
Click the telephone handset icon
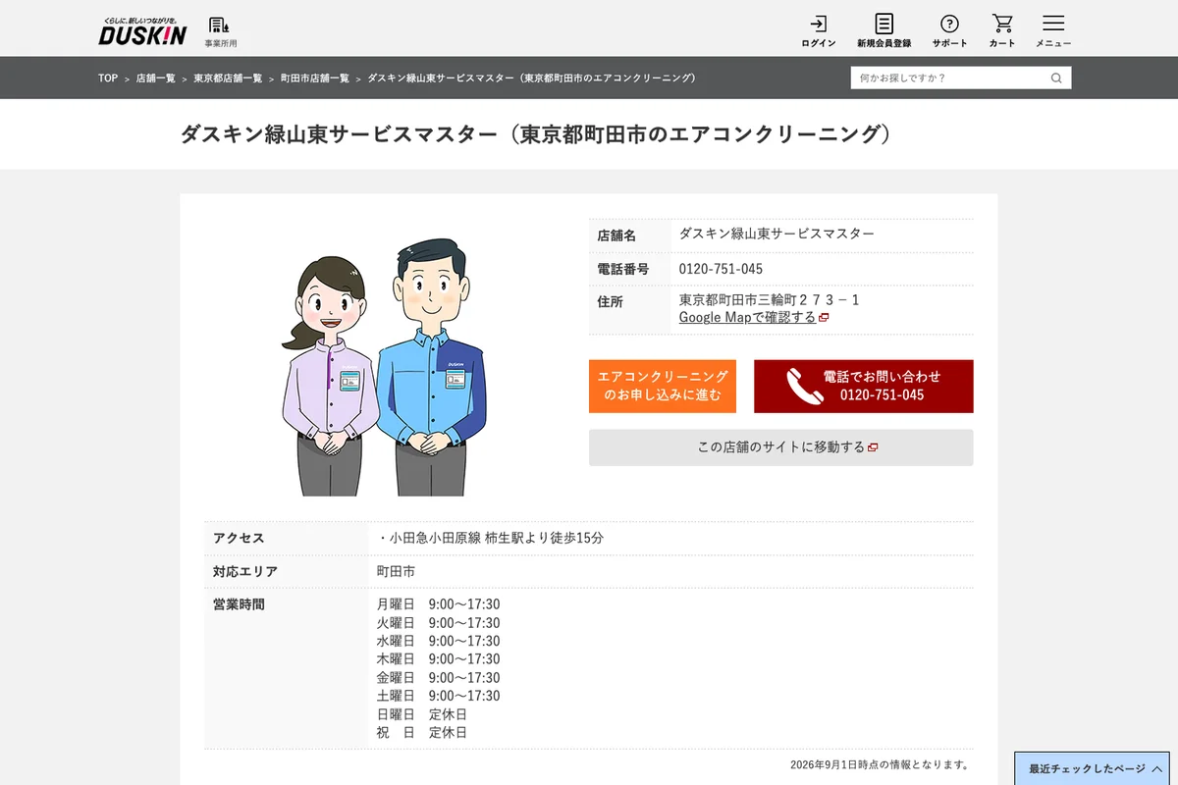[805, 386]
